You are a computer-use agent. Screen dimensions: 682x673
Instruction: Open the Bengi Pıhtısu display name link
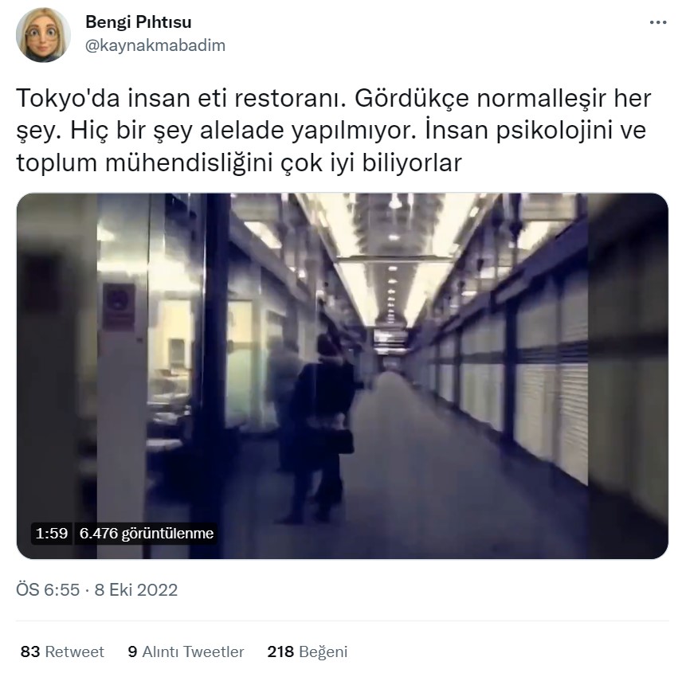click(x=139, y=22)
